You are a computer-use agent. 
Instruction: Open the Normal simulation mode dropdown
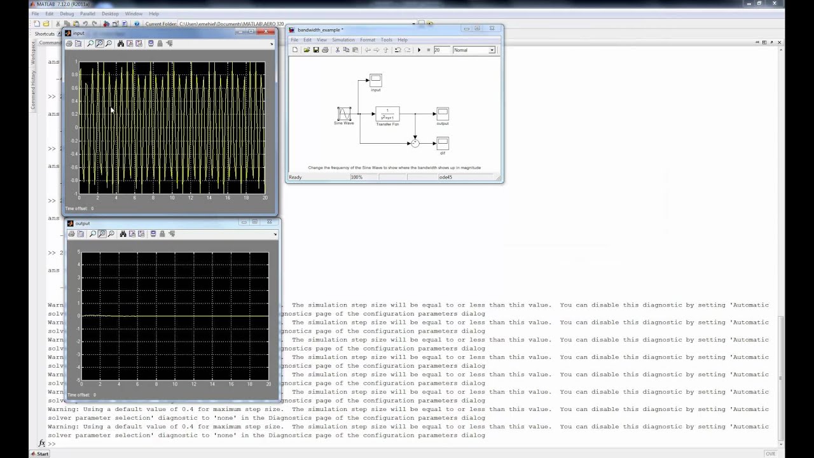(x=474, y=50)
